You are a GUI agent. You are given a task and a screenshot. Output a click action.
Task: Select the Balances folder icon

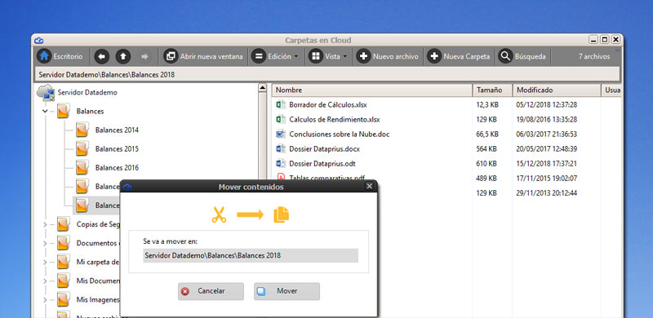tap(63, 111)
